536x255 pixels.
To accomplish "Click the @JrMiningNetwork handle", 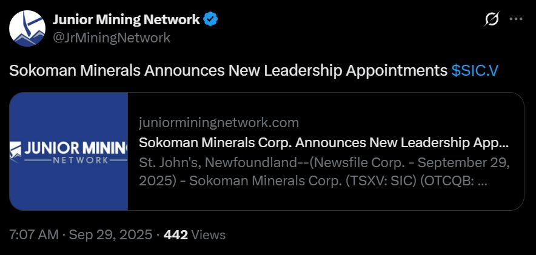I will [112, 38].
